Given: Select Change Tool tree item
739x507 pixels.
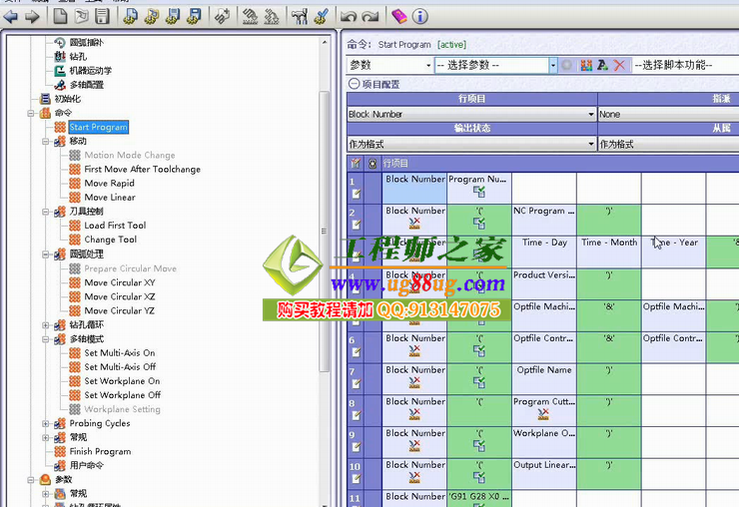Looking at the screenshot, I should [x=110, y=240].
